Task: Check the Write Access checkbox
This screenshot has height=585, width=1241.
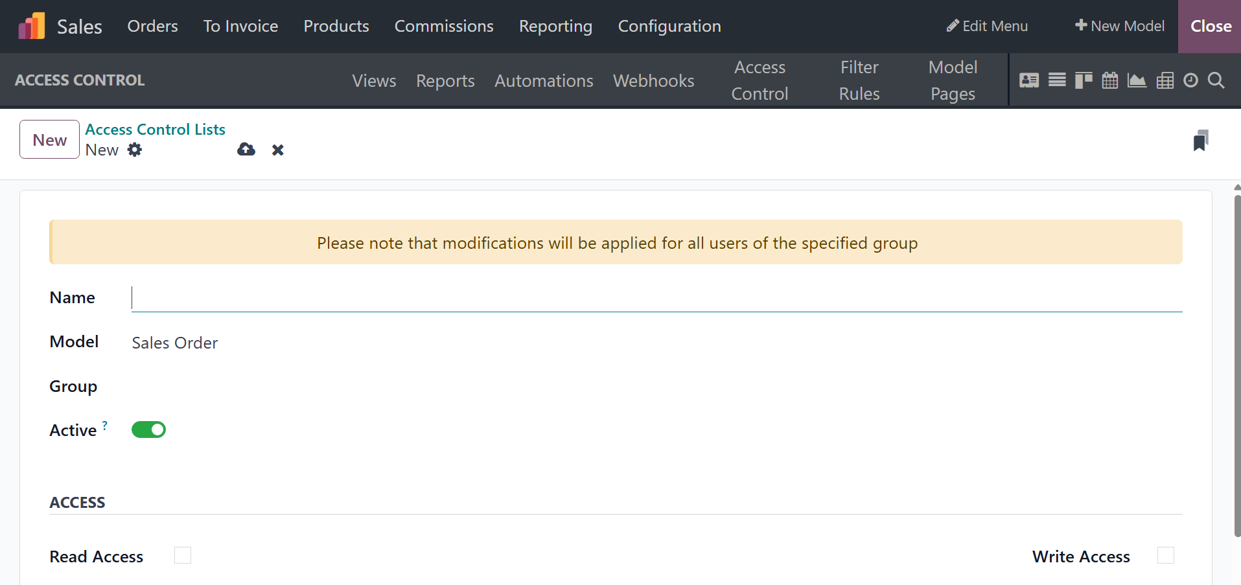Action: pyautogui.click(x=1165, y=555)
